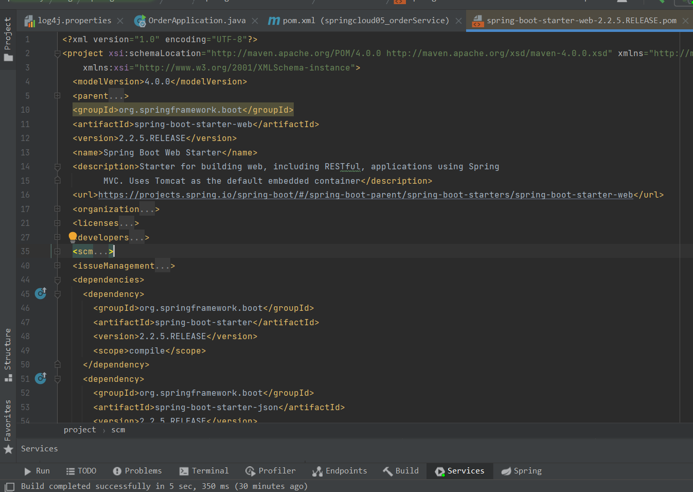Open the Profiler tool window
The image size is (693, 492).
pos(271,471)
